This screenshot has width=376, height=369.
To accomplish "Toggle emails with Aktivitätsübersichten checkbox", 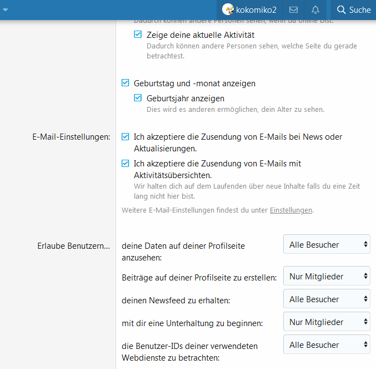I will [126, 164].
